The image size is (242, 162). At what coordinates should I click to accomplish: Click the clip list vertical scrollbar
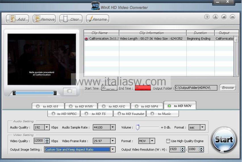click(x=236, y=56)
